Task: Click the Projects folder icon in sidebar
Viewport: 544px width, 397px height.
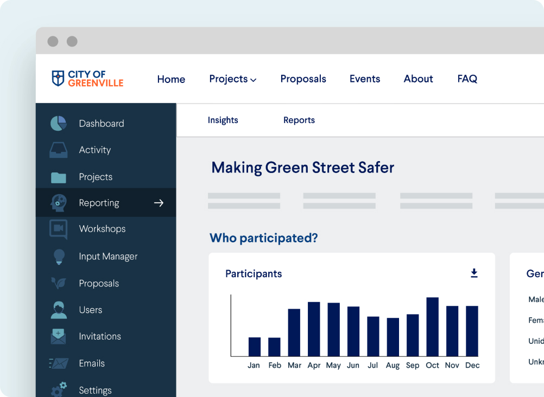Action: coord(58,177)
